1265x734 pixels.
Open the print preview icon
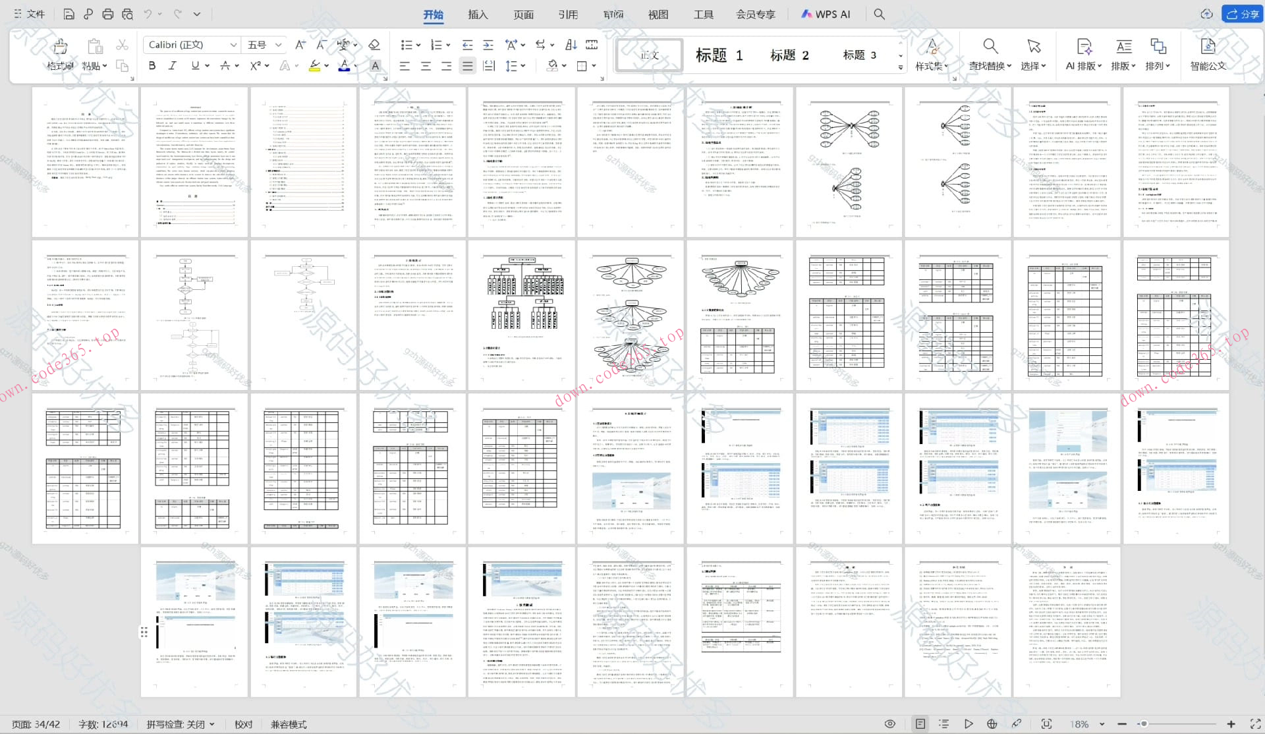pyautogui.click(x=127, y=14)
